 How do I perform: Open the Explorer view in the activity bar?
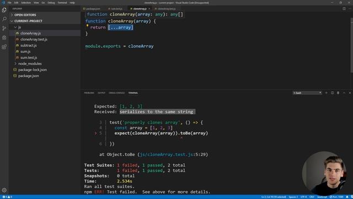coord(4,10)
